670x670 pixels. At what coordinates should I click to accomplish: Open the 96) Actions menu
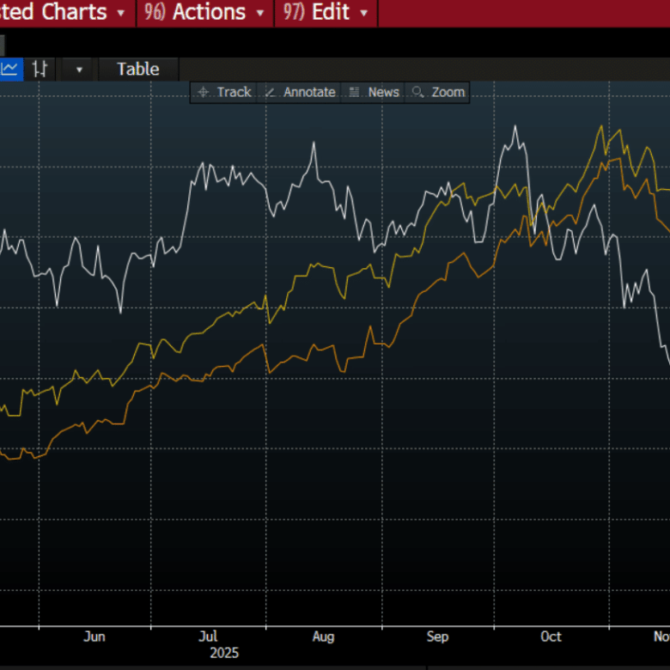tap(205, 13)
